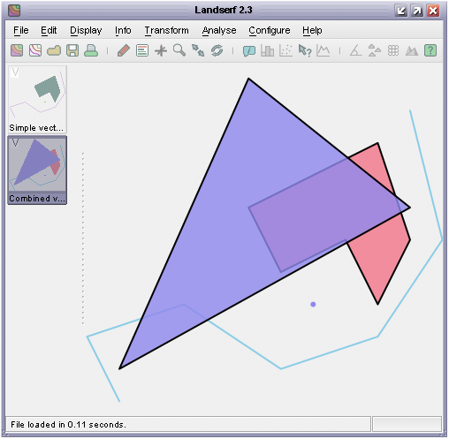This screenshot has width=449, height=439.
Task: Click the pan crosshair arrows icon
Action: [161, 50]
